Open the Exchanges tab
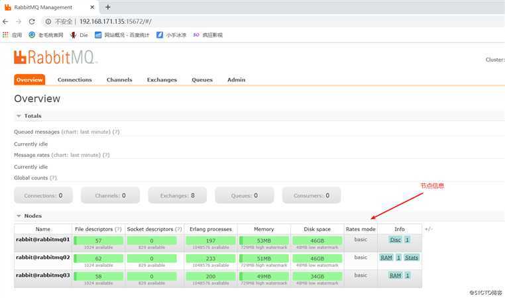Viewport: 505px width, 298px height. (x=162, y=80)
